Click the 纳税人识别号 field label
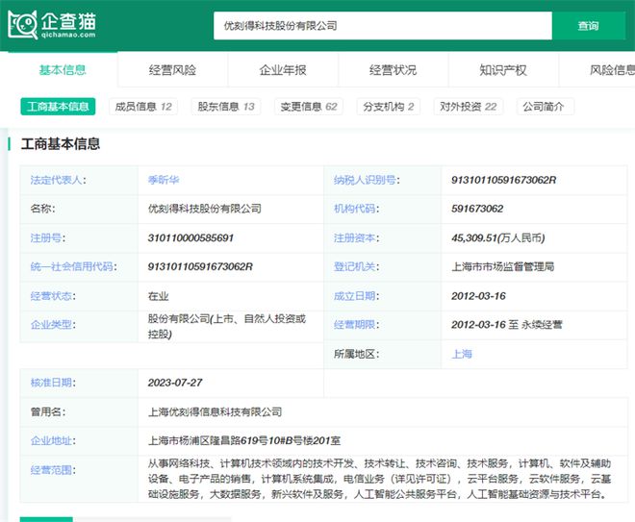Viewport: 635px width, 522px height. tap(367, 180)
